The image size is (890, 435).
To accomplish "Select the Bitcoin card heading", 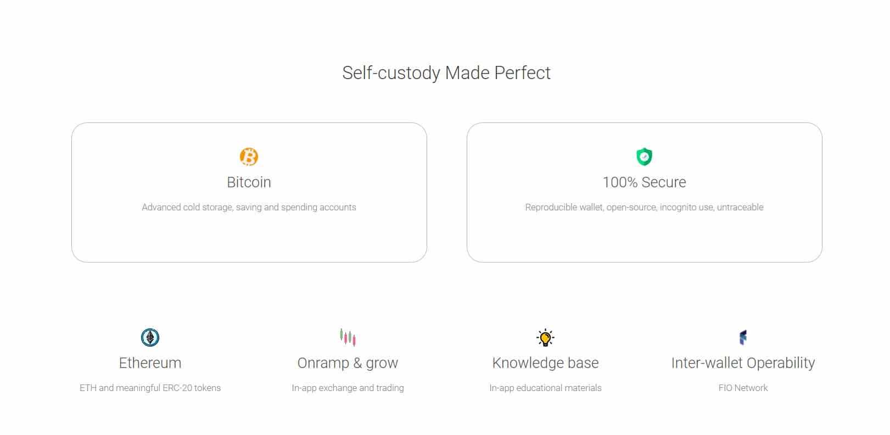I will click(x=249, y=182).
